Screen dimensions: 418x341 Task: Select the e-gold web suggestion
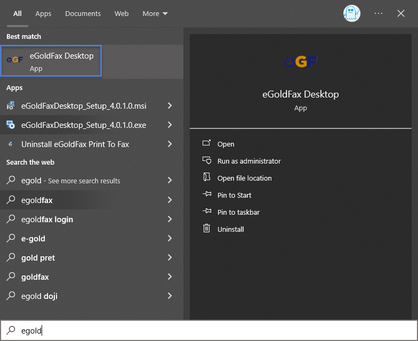[92, 238]
